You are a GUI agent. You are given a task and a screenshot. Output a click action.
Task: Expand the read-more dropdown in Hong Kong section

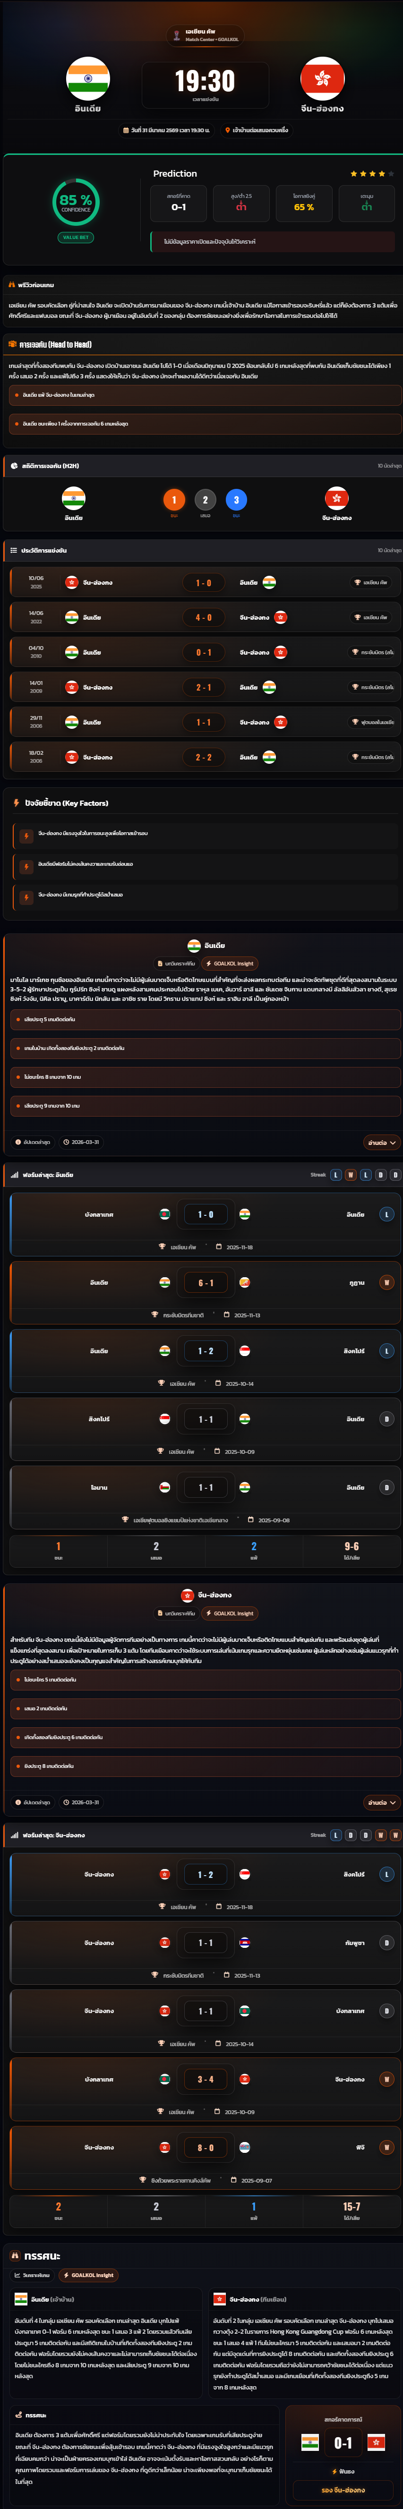[380, 1803]
